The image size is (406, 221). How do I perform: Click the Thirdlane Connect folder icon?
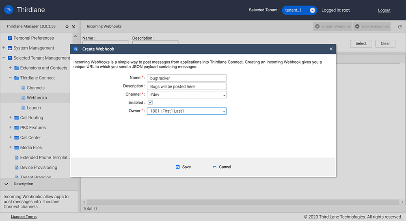click(x=17, y=78)
